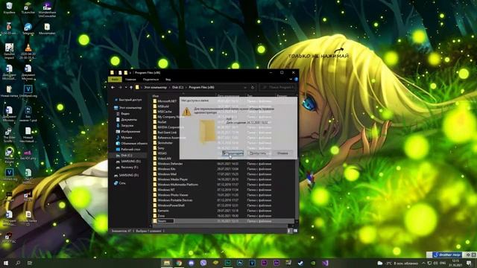Select Сеть in navigation pane
Screen dimensions: 477x268
(x=119, y=183)
